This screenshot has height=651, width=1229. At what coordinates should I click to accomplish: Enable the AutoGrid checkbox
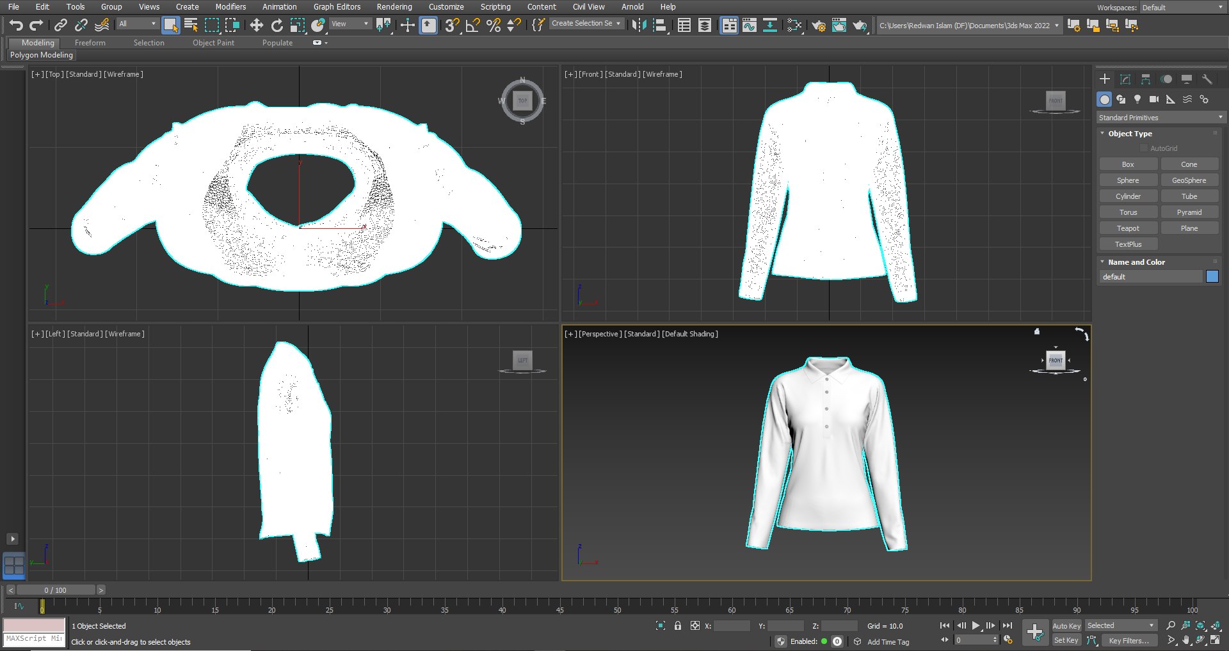[1143, 148]
